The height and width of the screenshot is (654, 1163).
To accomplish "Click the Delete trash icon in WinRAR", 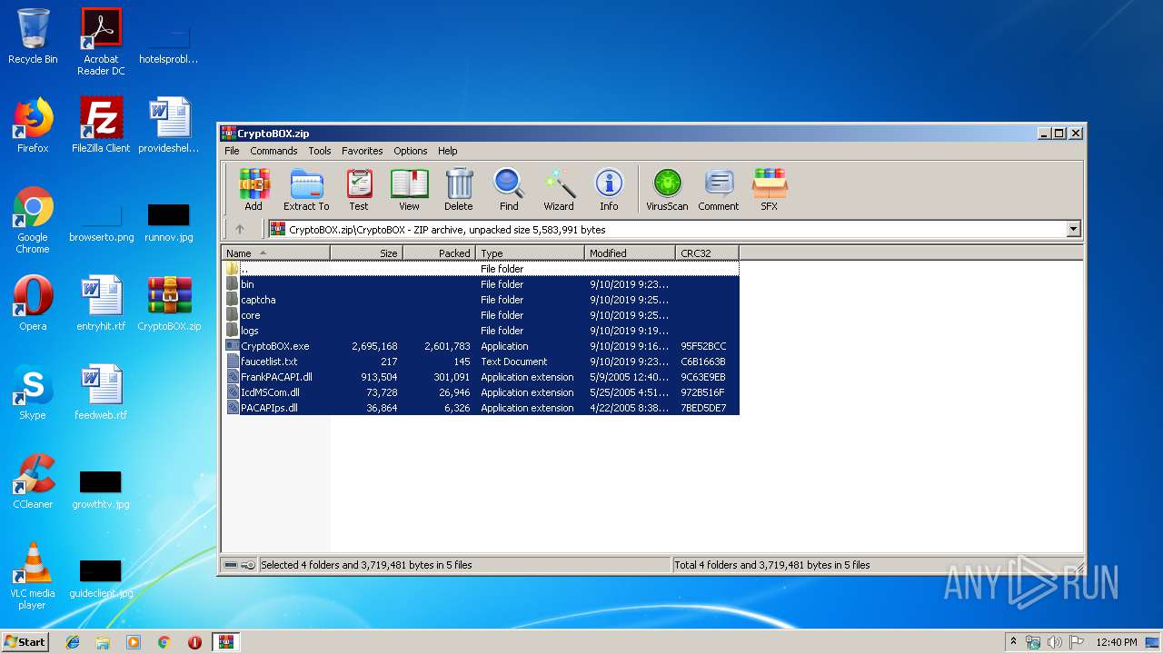I will coord(459,190).
